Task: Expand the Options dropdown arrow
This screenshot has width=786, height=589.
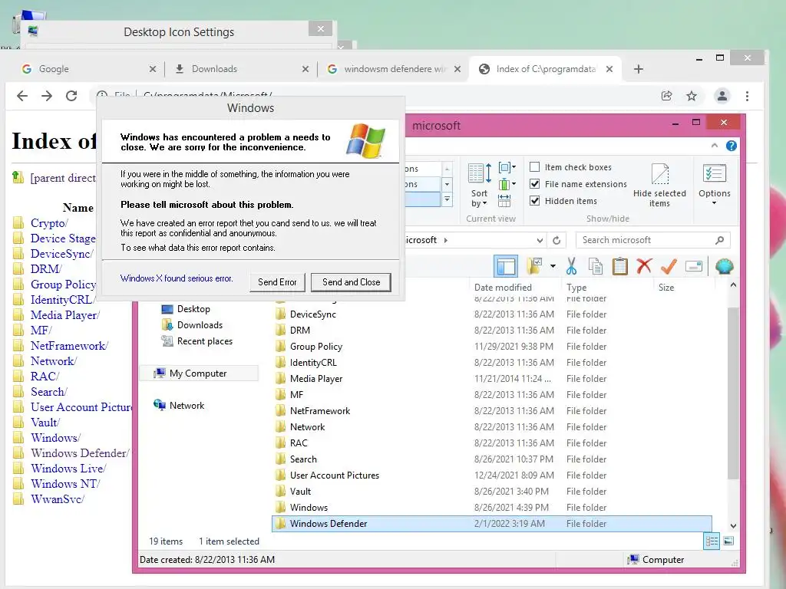Action: click(x=715, y=203)
